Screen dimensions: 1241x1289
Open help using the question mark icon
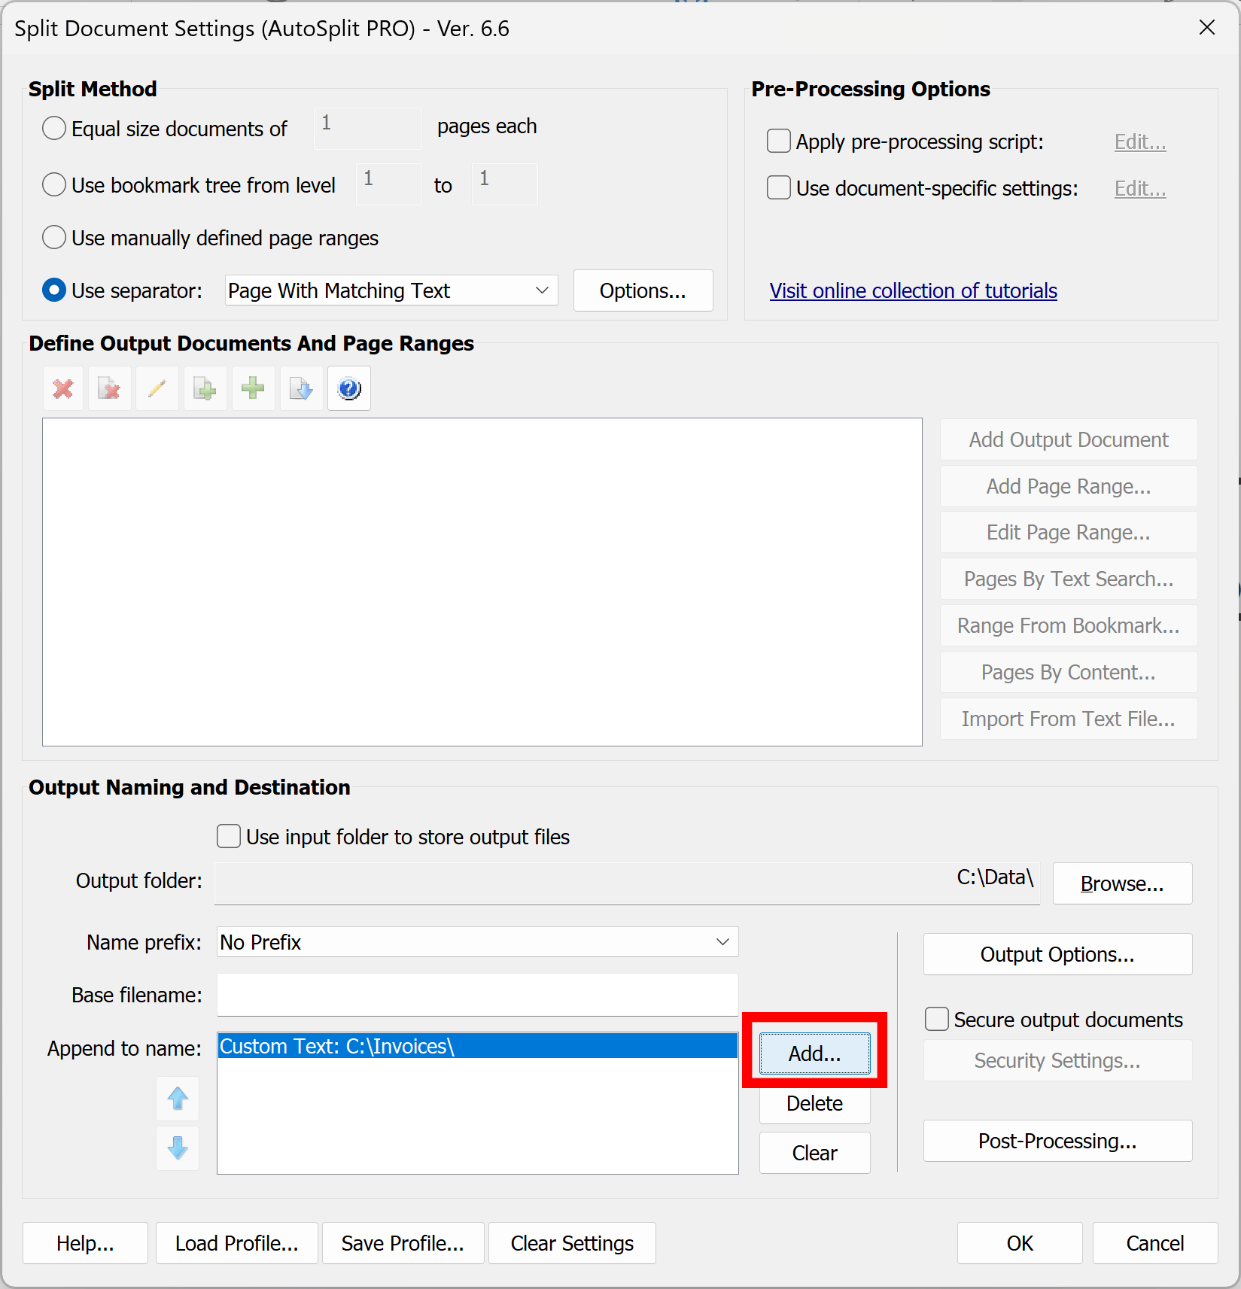pos(348,388)
